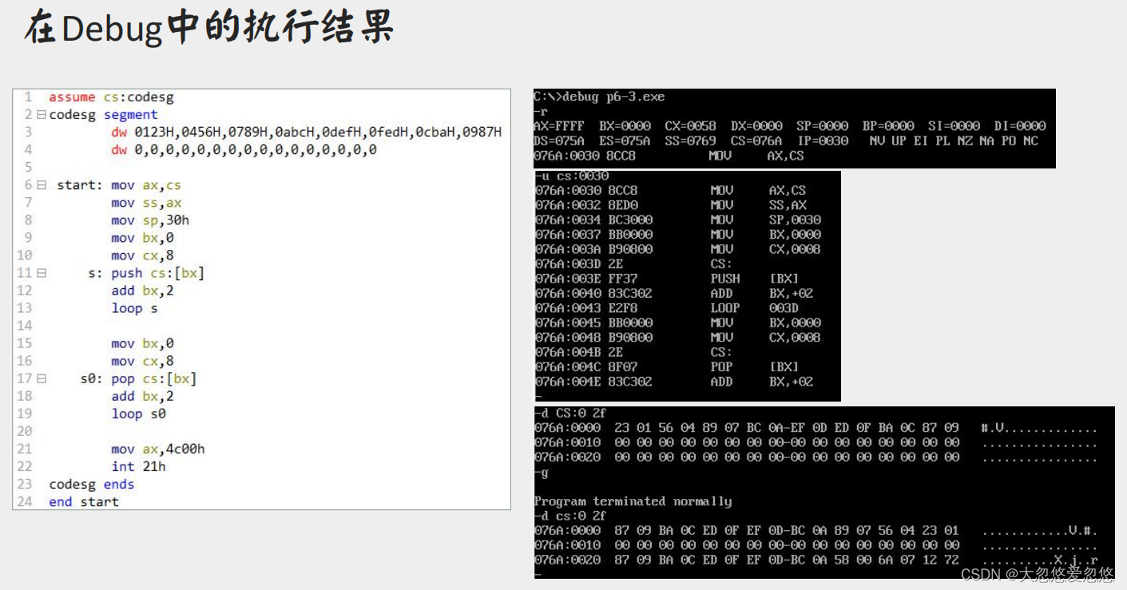Click the -d CS:0 2f command before -g
Viewport: 1127px width, 590px height.
[570, 413]
